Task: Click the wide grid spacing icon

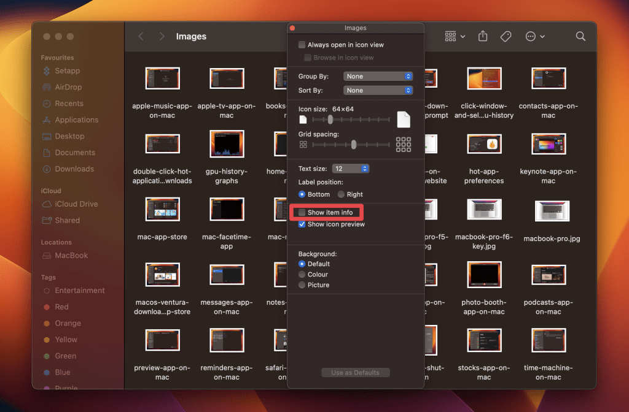Action: pyautogui.click(x=404, y=145)
